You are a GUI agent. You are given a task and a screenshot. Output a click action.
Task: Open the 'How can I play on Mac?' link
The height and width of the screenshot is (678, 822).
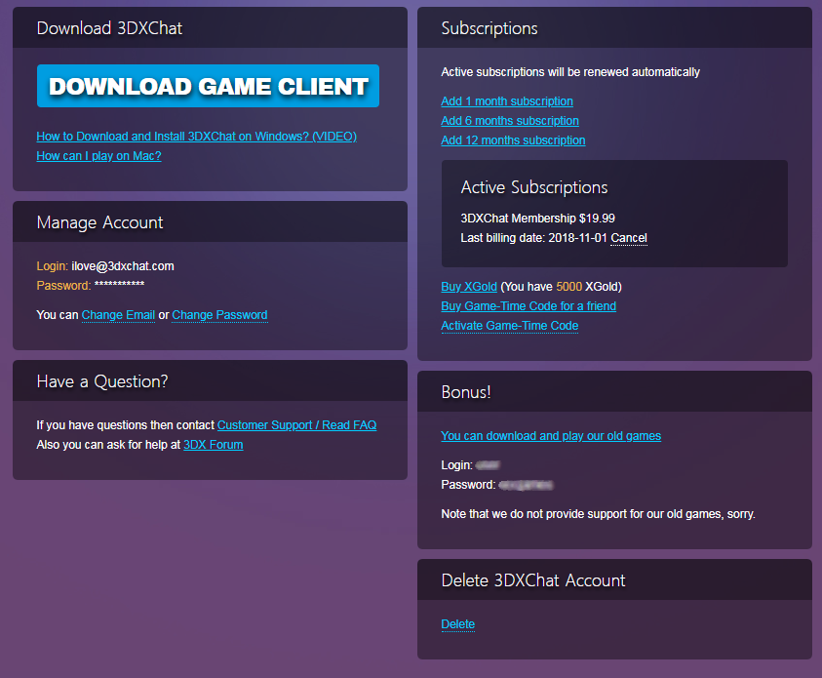click(x=98, y=156)
